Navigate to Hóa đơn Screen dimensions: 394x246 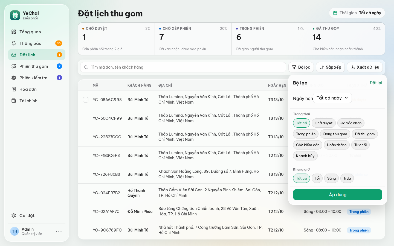pyautogui.click(x=37, y=89)
